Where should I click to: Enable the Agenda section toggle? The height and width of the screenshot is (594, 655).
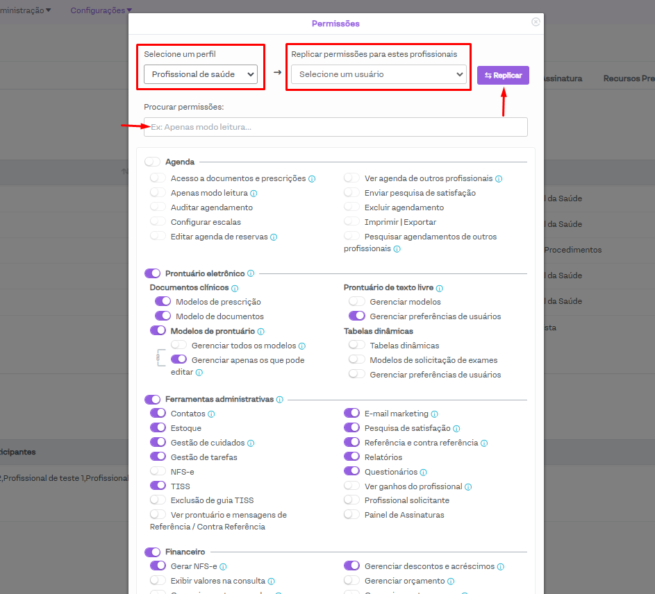pyautogui.click(x=152, y=162)
